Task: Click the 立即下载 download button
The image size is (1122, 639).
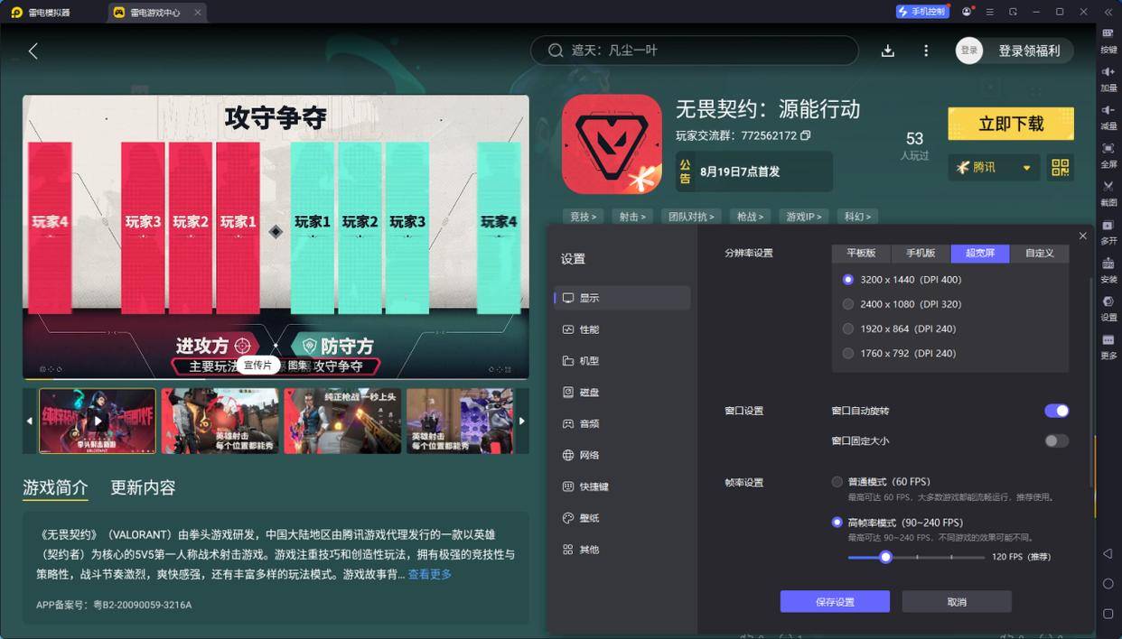Action: (x=1010, y=123)
